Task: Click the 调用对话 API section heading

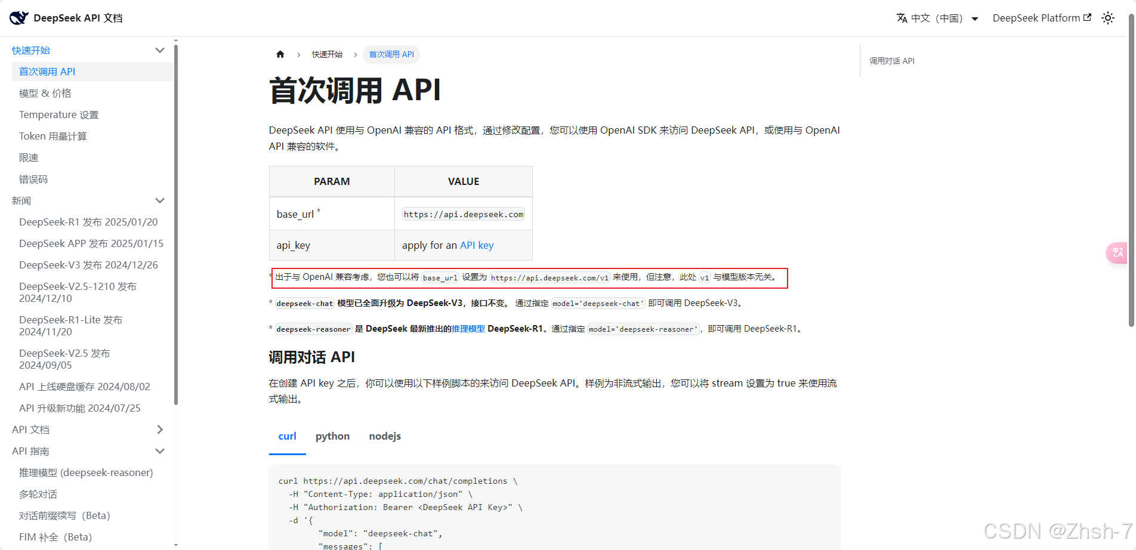Action: click(x=311, y=357)
